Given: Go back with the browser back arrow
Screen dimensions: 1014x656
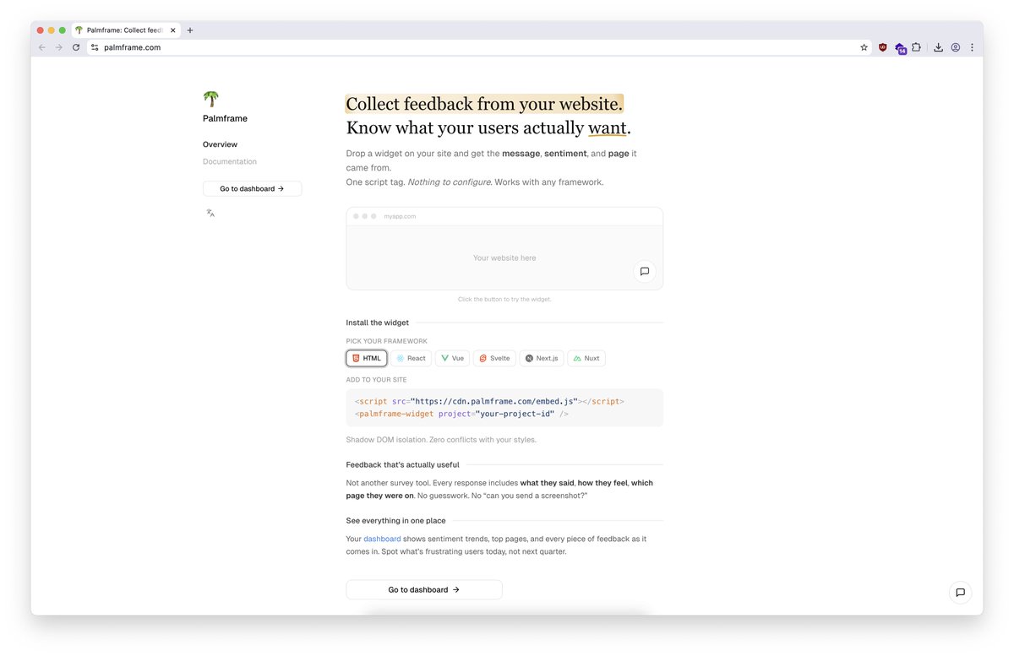Looking at the screenshot, I should [x=42, y=47].
